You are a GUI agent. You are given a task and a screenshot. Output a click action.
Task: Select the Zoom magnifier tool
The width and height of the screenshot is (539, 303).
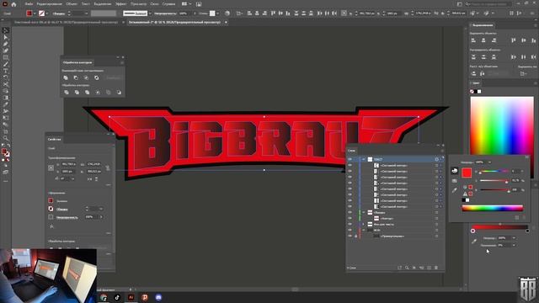[6, 138]
